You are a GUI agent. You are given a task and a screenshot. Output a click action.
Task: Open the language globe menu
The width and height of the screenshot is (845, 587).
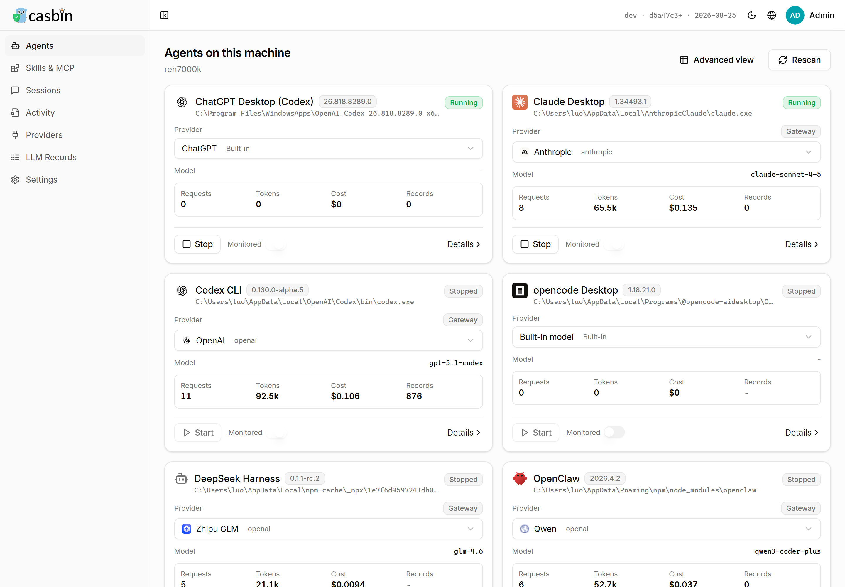pos(771,16)
